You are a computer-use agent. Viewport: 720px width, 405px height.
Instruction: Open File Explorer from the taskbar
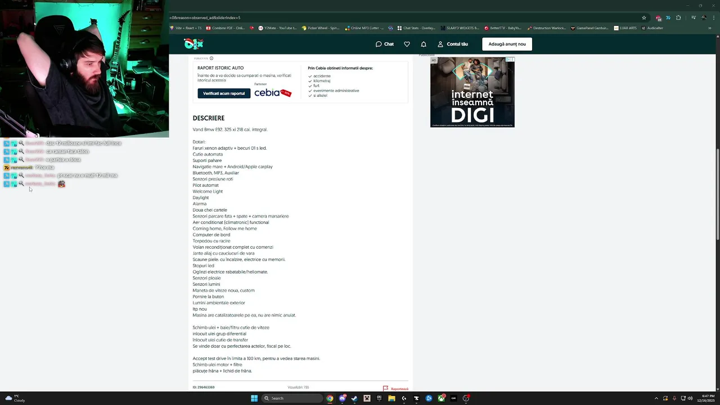click(391, 398)
